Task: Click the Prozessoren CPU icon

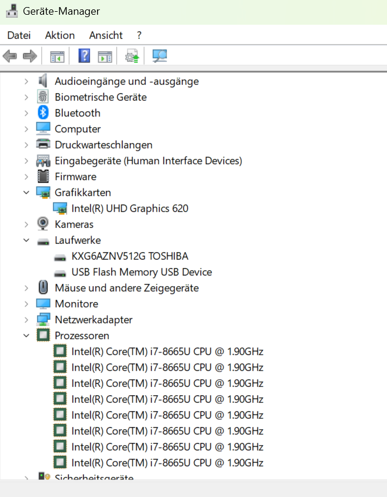Action: coord(43,335)
